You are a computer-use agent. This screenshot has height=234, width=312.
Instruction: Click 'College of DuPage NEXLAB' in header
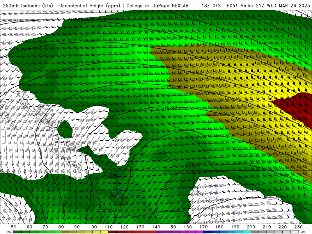tap(158, 6)
